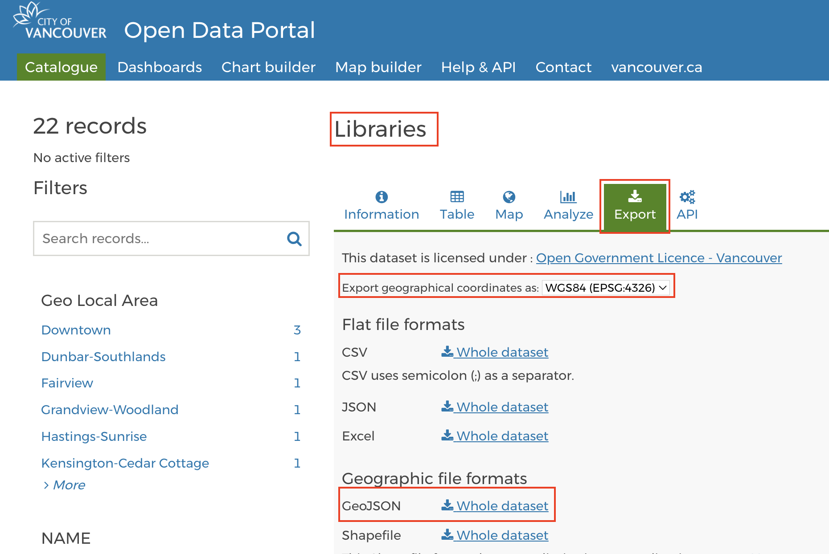Click the GeoJSON download icon
The width and height of the screenshot is (829, 554).
pos(447,505)
